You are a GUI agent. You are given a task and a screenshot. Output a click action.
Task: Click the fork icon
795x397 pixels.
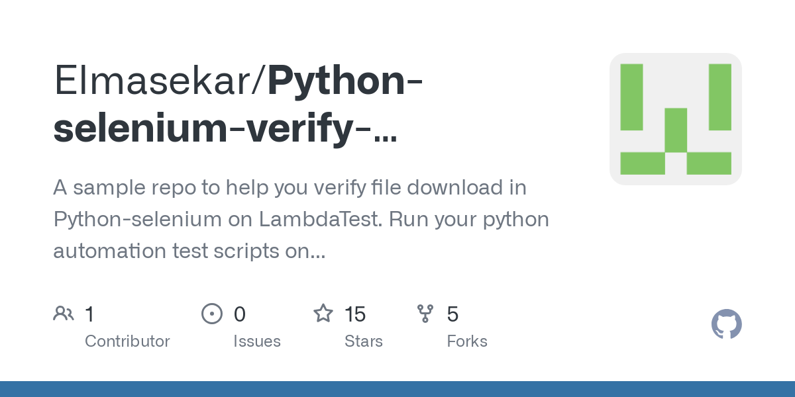click(x=425, y=314)
